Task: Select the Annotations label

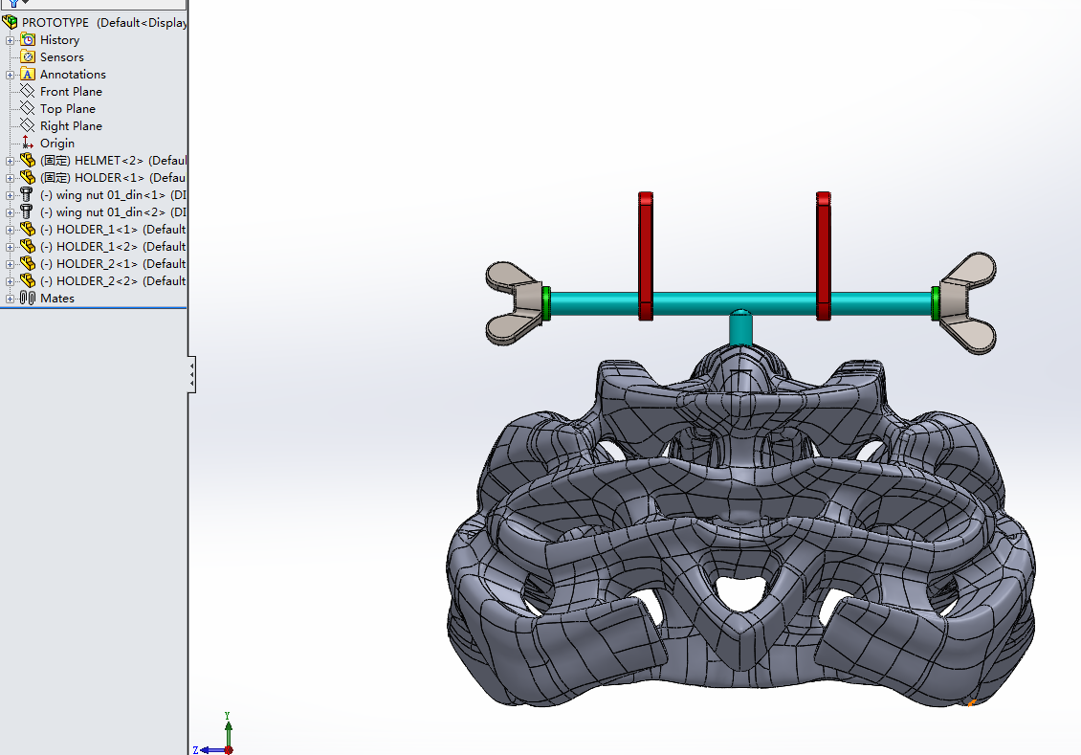Action: (x=73, y=75)
